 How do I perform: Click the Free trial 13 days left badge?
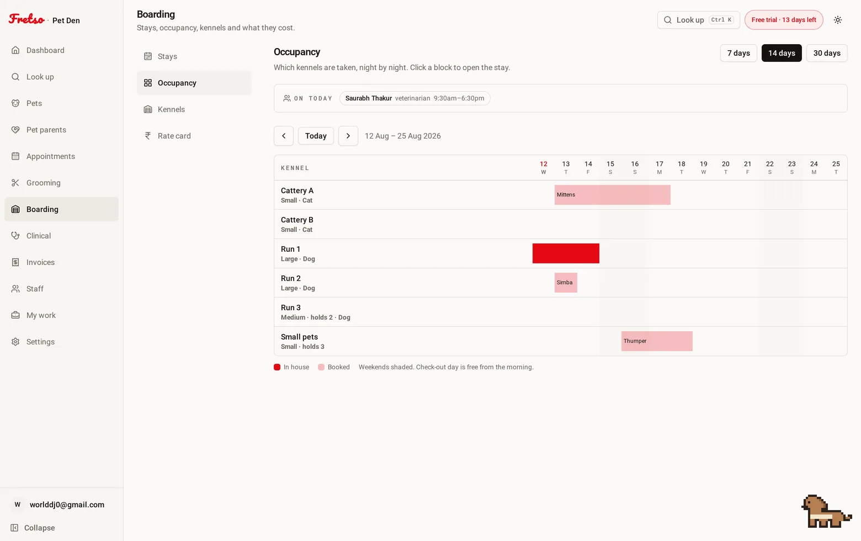pyautogui.click(x=784, y=20)
